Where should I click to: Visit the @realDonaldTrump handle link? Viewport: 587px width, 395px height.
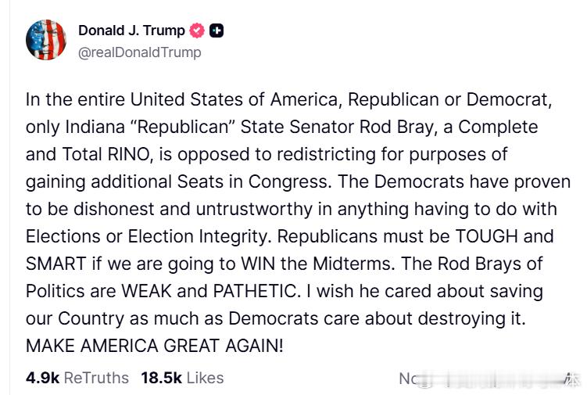[140, 52]
